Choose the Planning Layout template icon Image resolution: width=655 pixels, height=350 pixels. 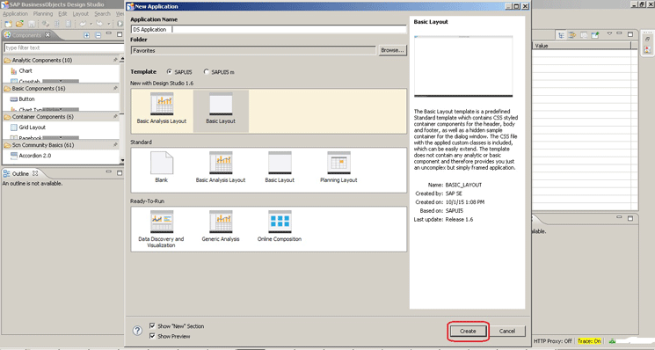(x=338, y=163)
